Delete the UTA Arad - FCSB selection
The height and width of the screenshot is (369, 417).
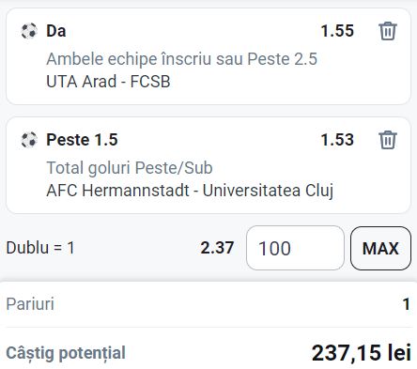(388, 31)
